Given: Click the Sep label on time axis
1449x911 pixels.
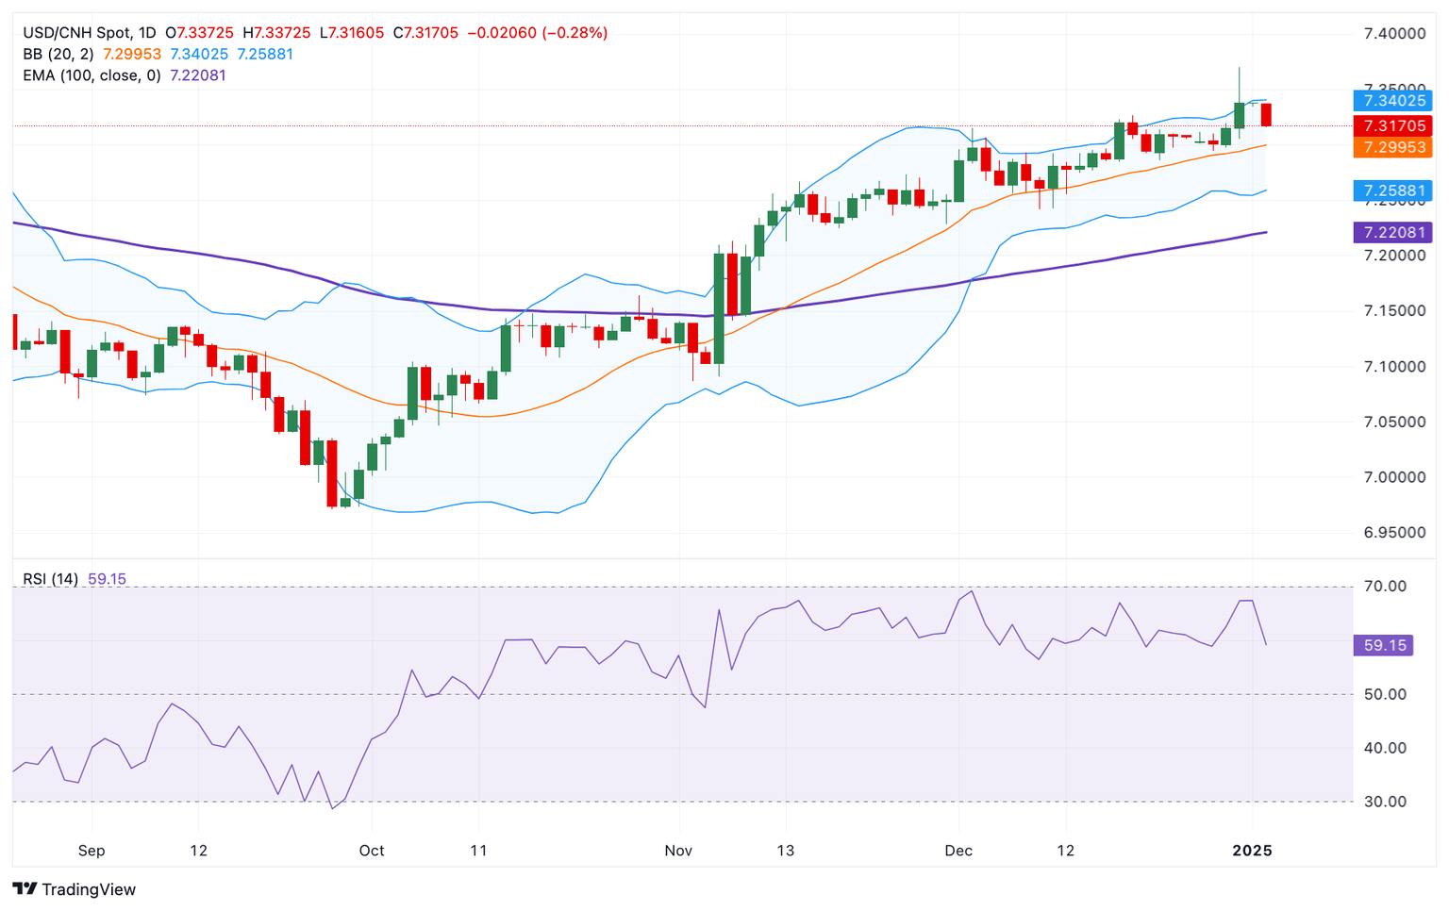Looking at the screenshot, I should (x=92, y=851).
